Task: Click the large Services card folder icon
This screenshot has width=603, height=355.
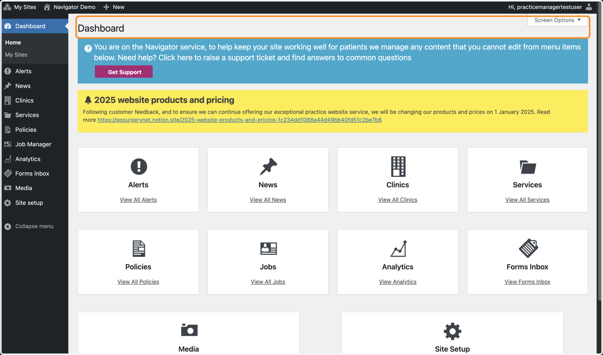Action: [528, 167]
